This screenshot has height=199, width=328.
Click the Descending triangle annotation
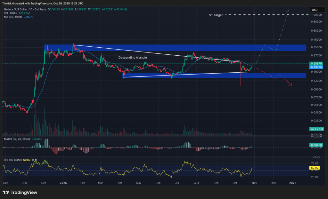[133, 58]
